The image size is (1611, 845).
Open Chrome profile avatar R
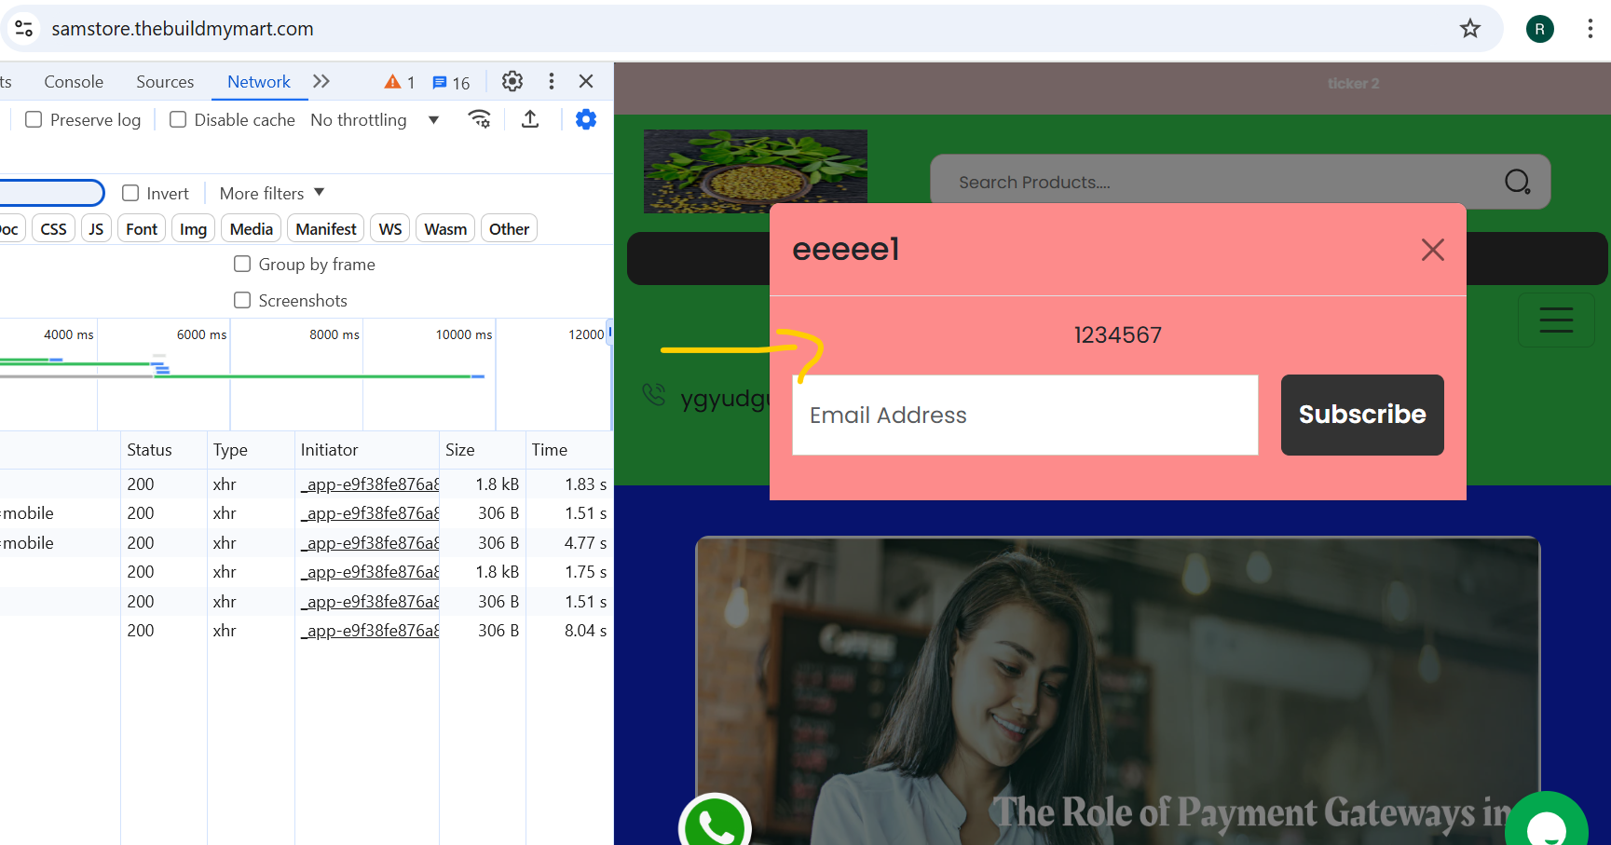1540,29
